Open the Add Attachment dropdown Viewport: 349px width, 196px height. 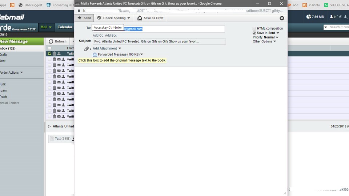click(107, 49)
